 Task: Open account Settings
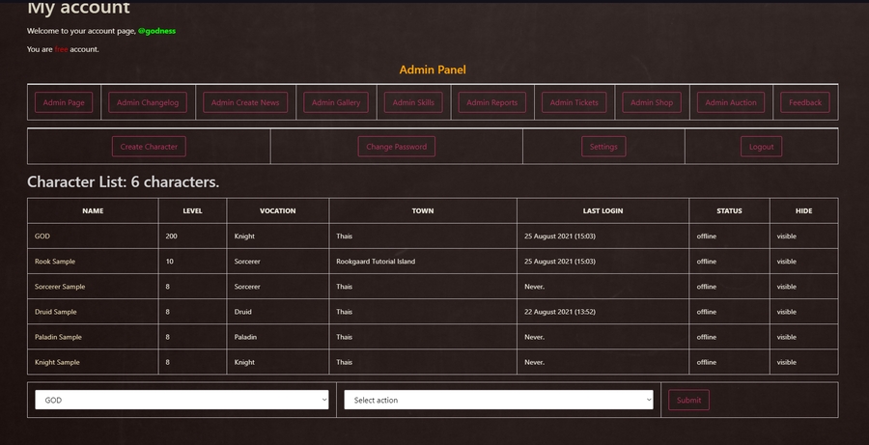point(603,147)
